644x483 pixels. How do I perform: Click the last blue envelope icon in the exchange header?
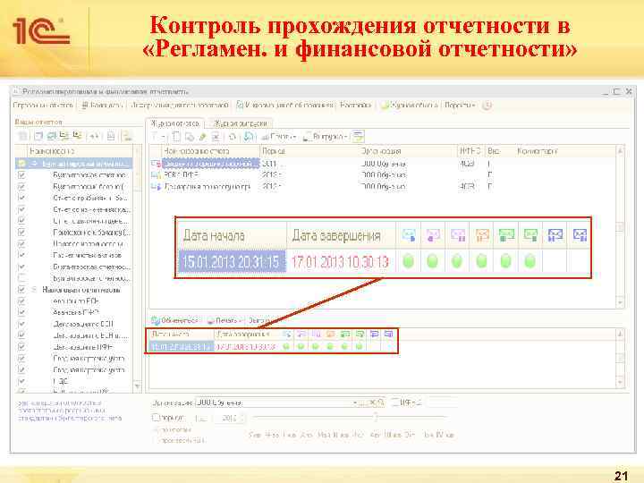388,335
